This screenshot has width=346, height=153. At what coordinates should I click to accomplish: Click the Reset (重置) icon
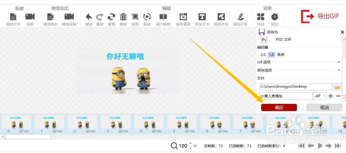111,17
